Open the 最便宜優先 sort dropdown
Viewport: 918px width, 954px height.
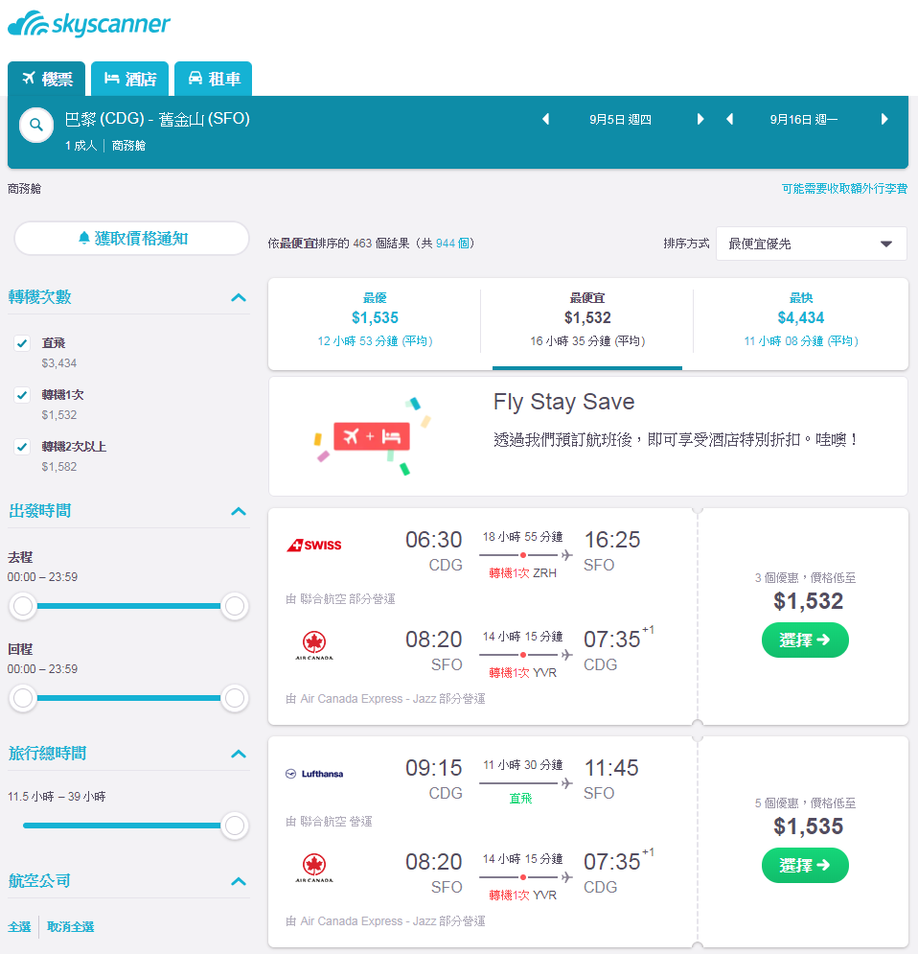[812, 244]
